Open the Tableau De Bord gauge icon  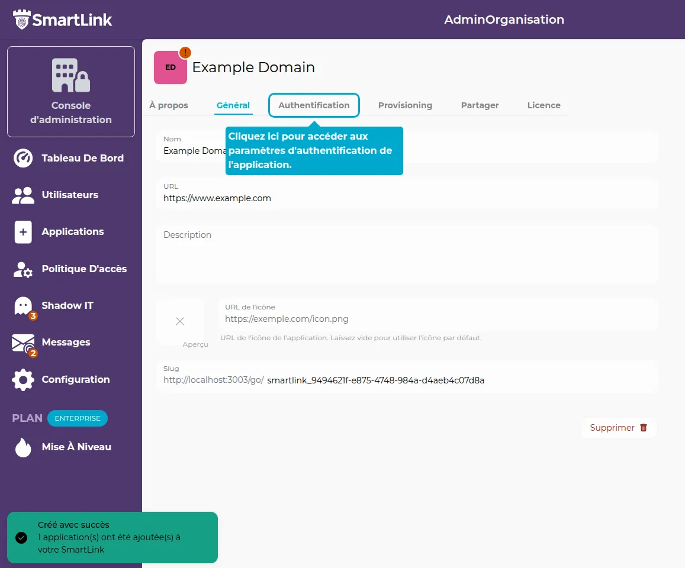(x=23, y=159)
